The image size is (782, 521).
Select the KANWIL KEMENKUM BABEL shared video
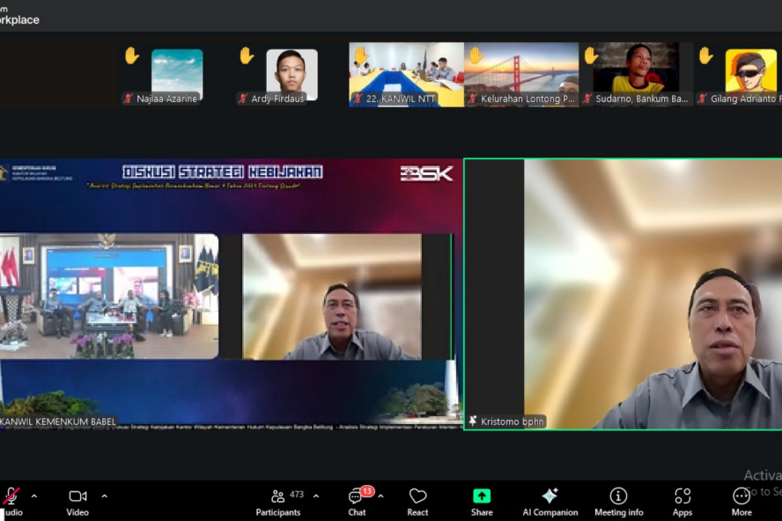(231, 294)
